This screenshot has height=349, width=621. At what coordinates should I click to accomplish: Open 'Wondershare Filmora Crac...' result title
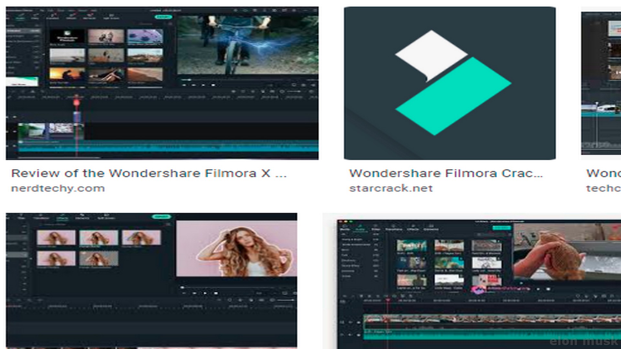point(446,174)
